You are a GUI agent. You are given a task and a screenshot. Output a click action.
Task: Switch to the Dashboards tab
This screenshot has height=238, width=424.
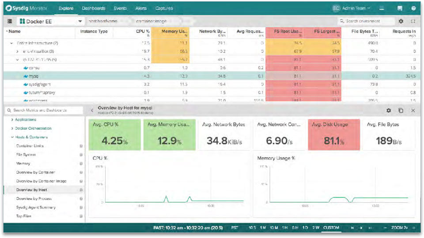click(94, 8)
